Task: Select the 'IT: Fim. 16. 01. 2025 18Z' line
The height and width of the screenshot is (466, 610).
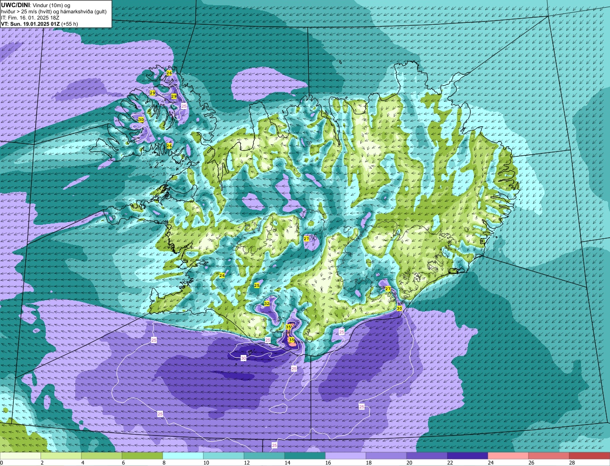Action: [x=30, y=17]
